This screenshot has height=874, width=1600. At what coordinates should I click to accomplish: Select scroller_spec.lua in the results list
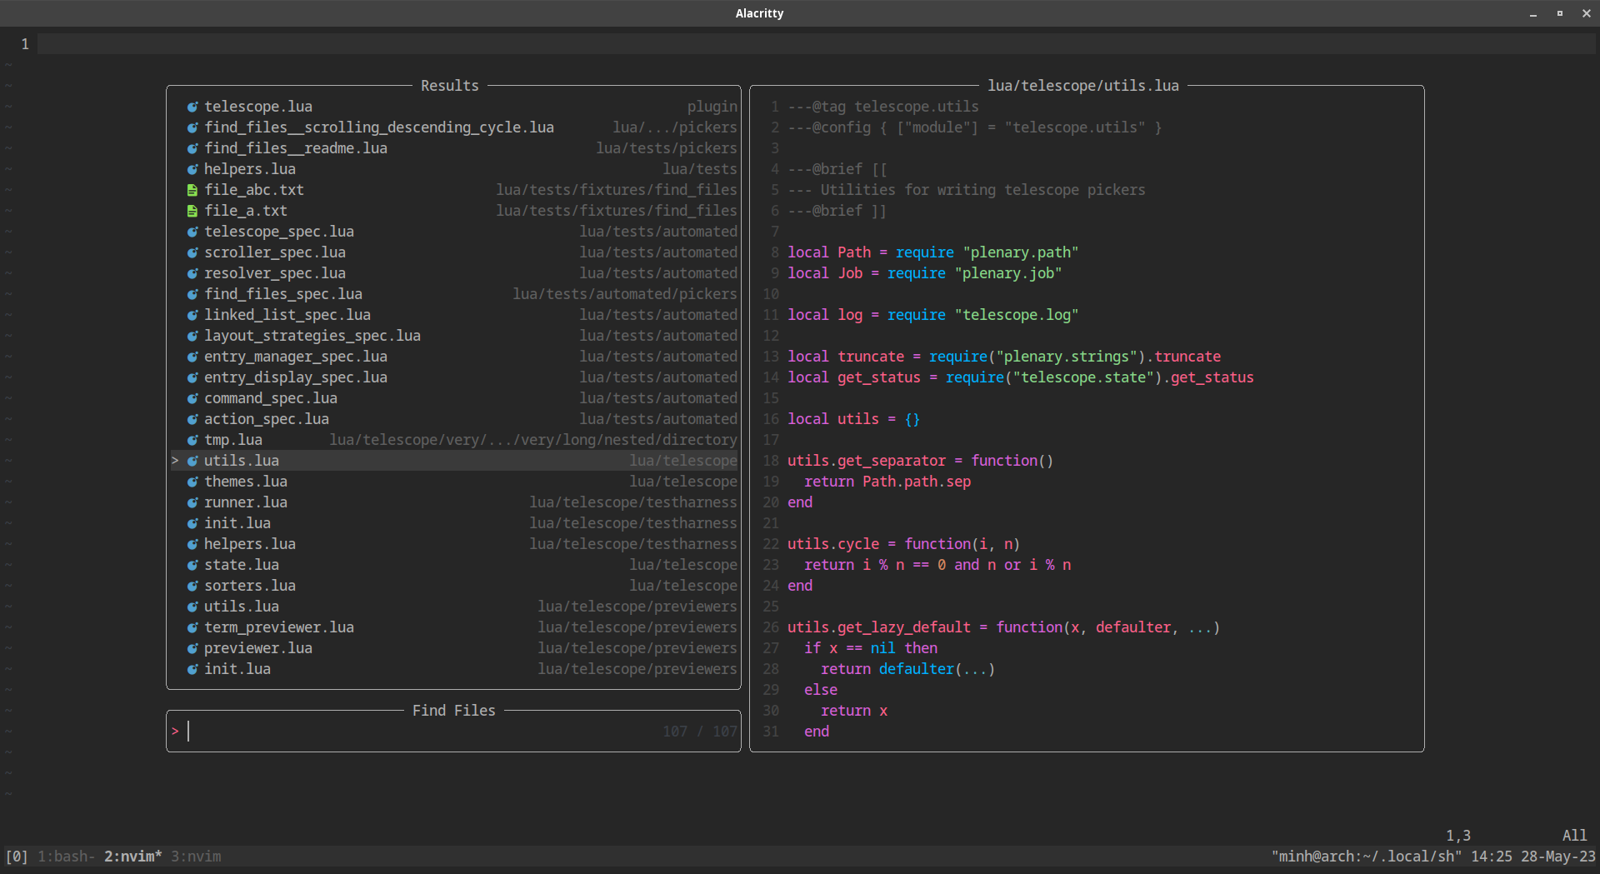coord(276,252)
